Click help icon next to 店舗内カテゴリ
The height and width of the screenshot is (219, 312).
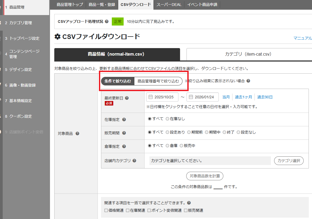[134, 161]
